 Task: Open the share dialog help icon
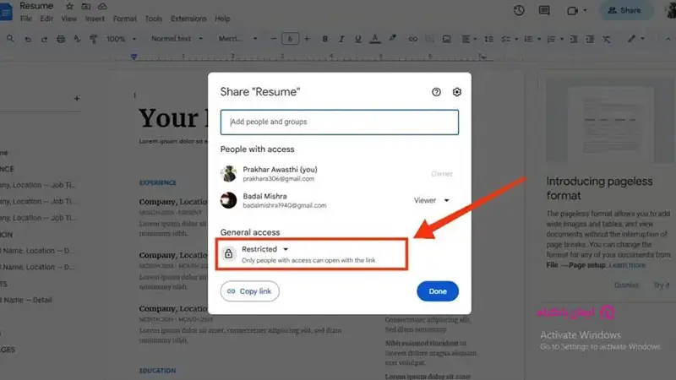(x=436, y=92)
